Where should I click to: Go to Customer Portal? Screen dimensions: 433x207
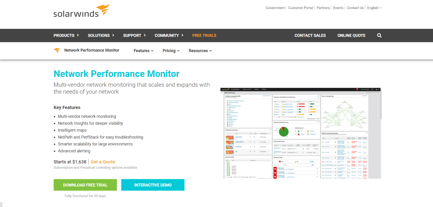pos(301,8)
